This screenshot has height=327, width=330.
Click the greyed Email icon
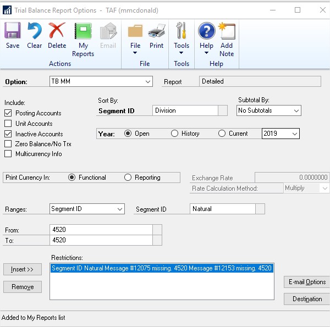[x=108, y=31]
